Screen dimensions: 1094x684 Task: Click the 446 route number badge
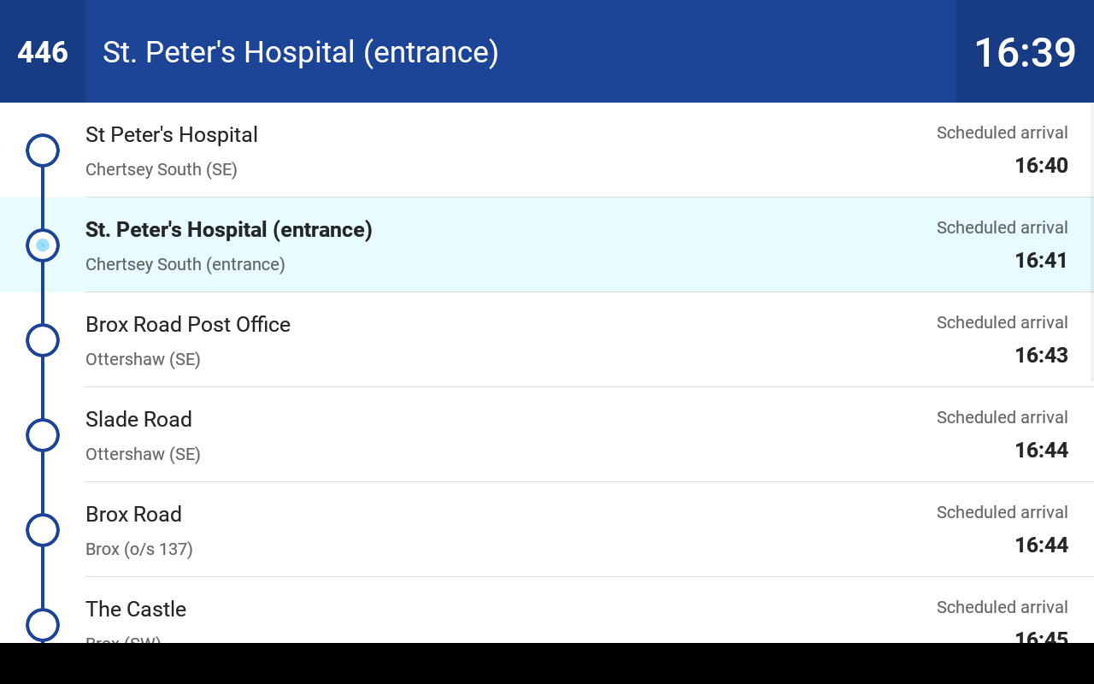coord(43,52)
